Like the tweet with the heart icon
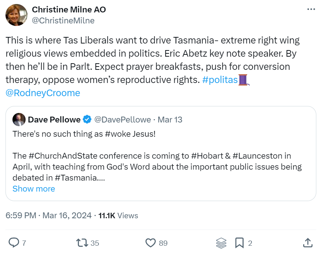This screenshot has width=324, height=257. click(151, 243)
